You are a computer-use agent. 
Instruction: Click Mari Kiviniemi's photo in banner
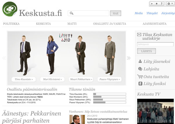click(52, 55)
